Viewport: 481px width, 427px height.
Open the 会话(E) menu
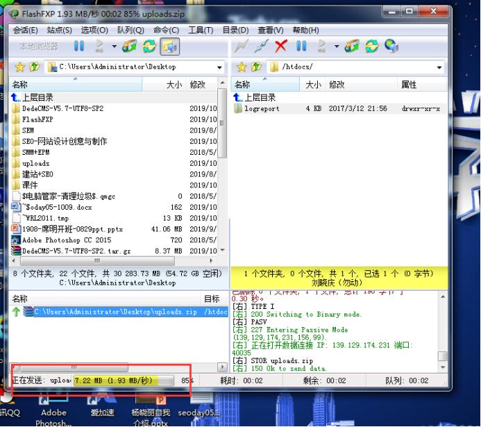[x=26, y=30]
